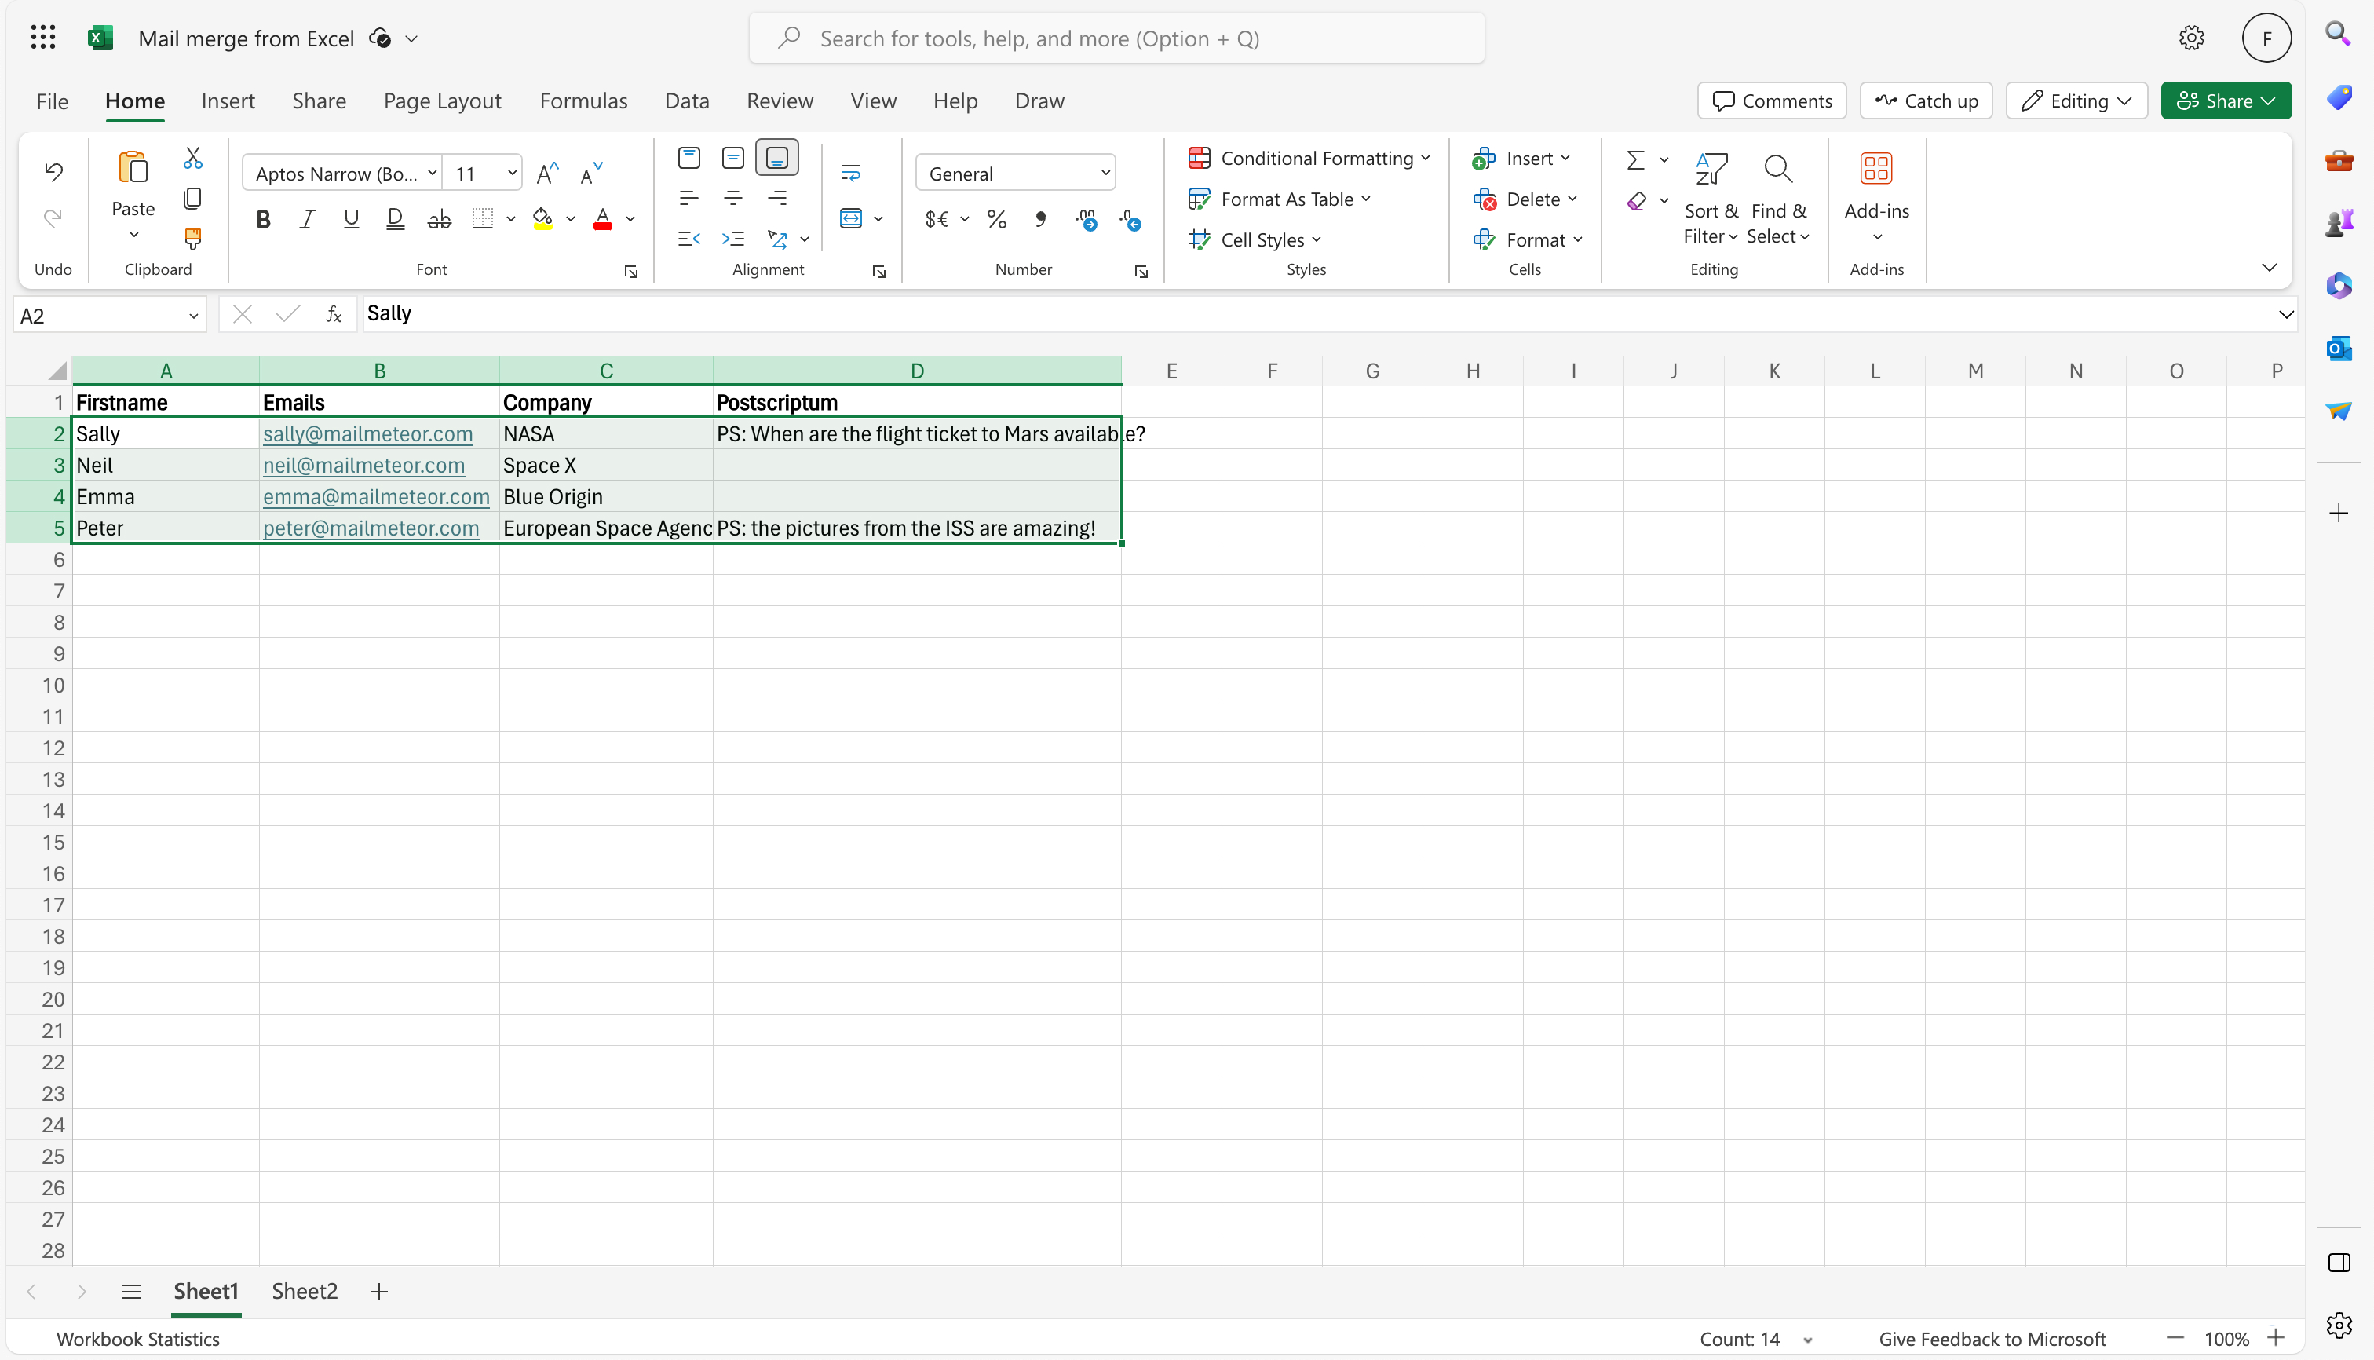Open the Data tab
The height and width of the screenshot is (1360, 2374).
[686, 101]
